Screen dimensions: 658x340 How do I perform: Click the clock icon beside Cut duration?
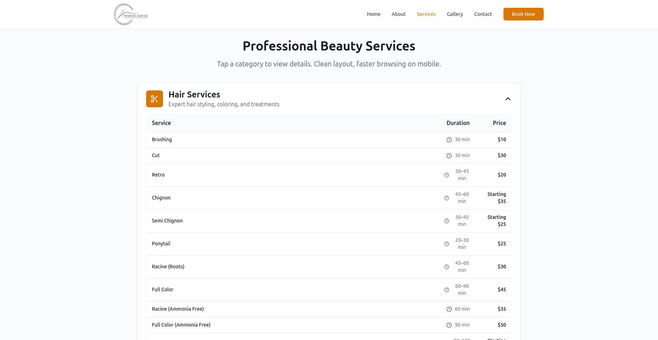449,155
